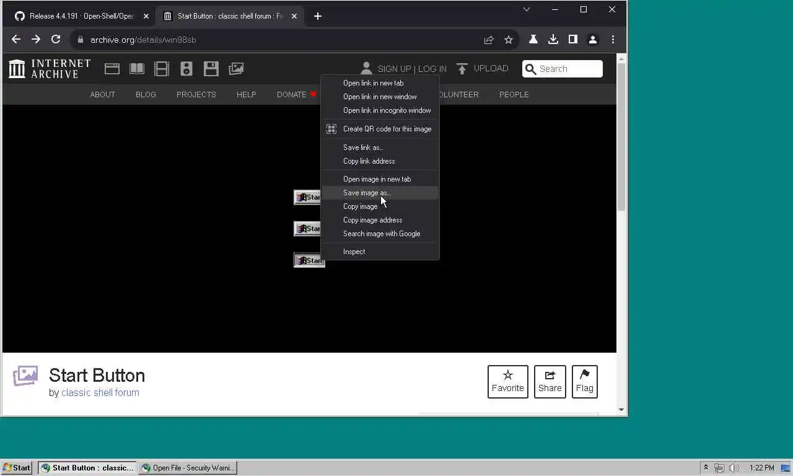Toggle the side panel icon
Viewport: 793px width, 476px height.
[573, 39]
